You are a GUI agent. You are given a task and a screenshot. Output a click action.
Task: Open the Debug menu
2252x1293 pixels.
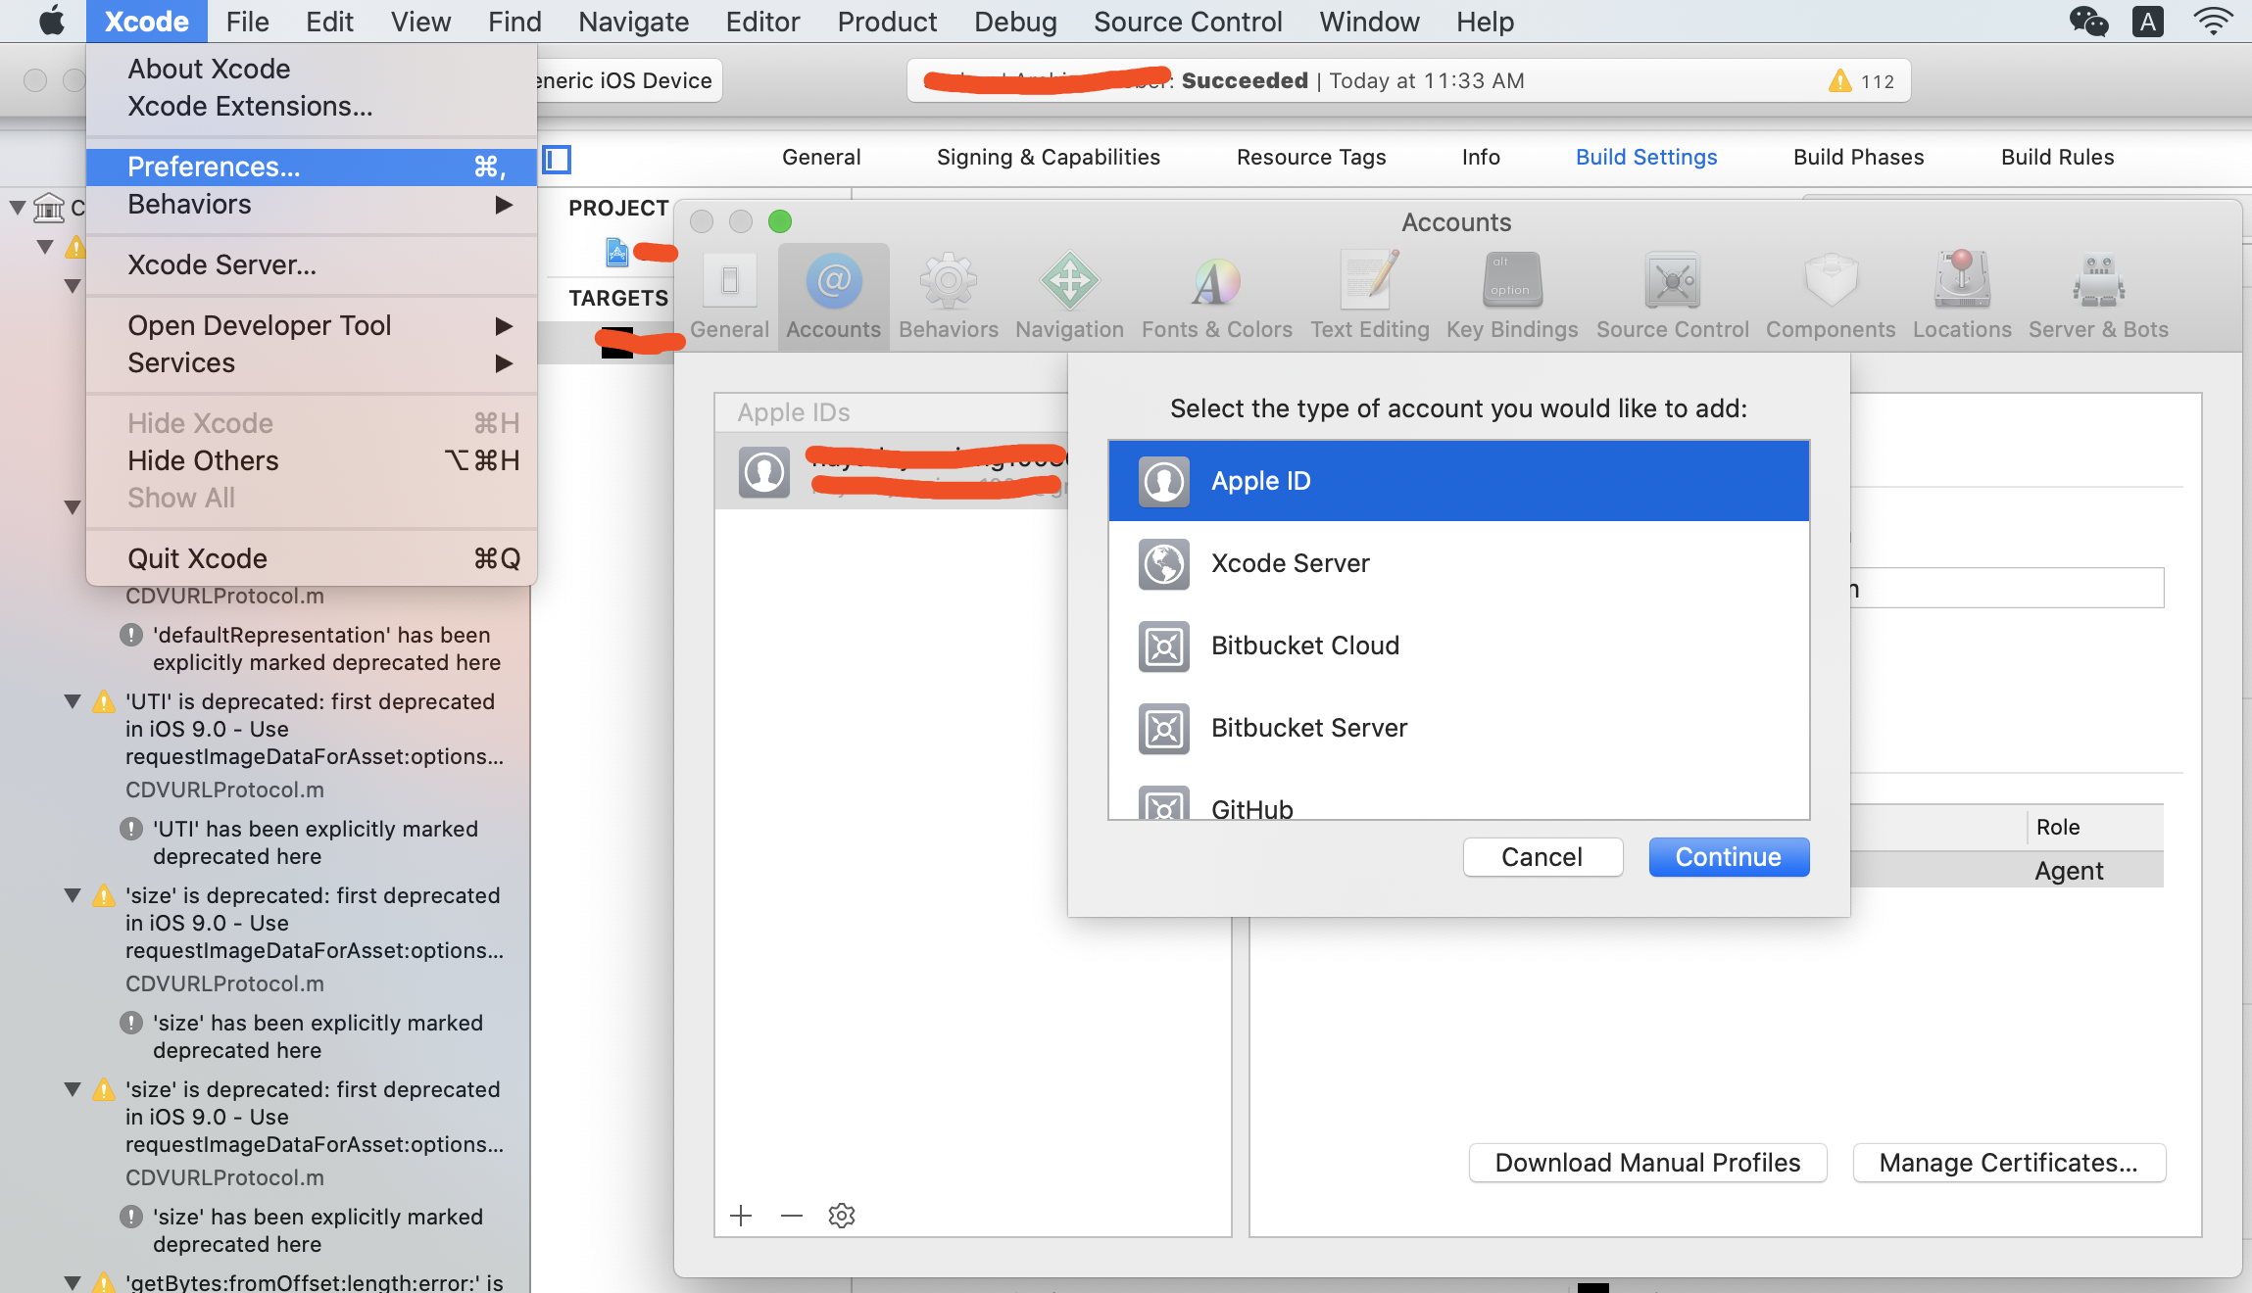coord(1015,21)
